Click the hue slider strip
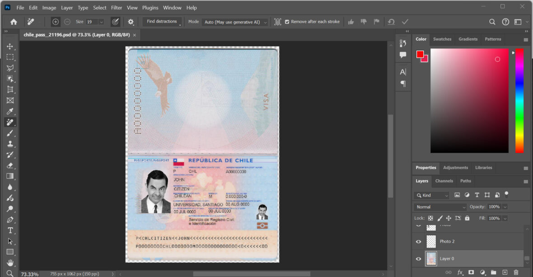533x277 pixels. pyautogui.click(x=519, y=101)
